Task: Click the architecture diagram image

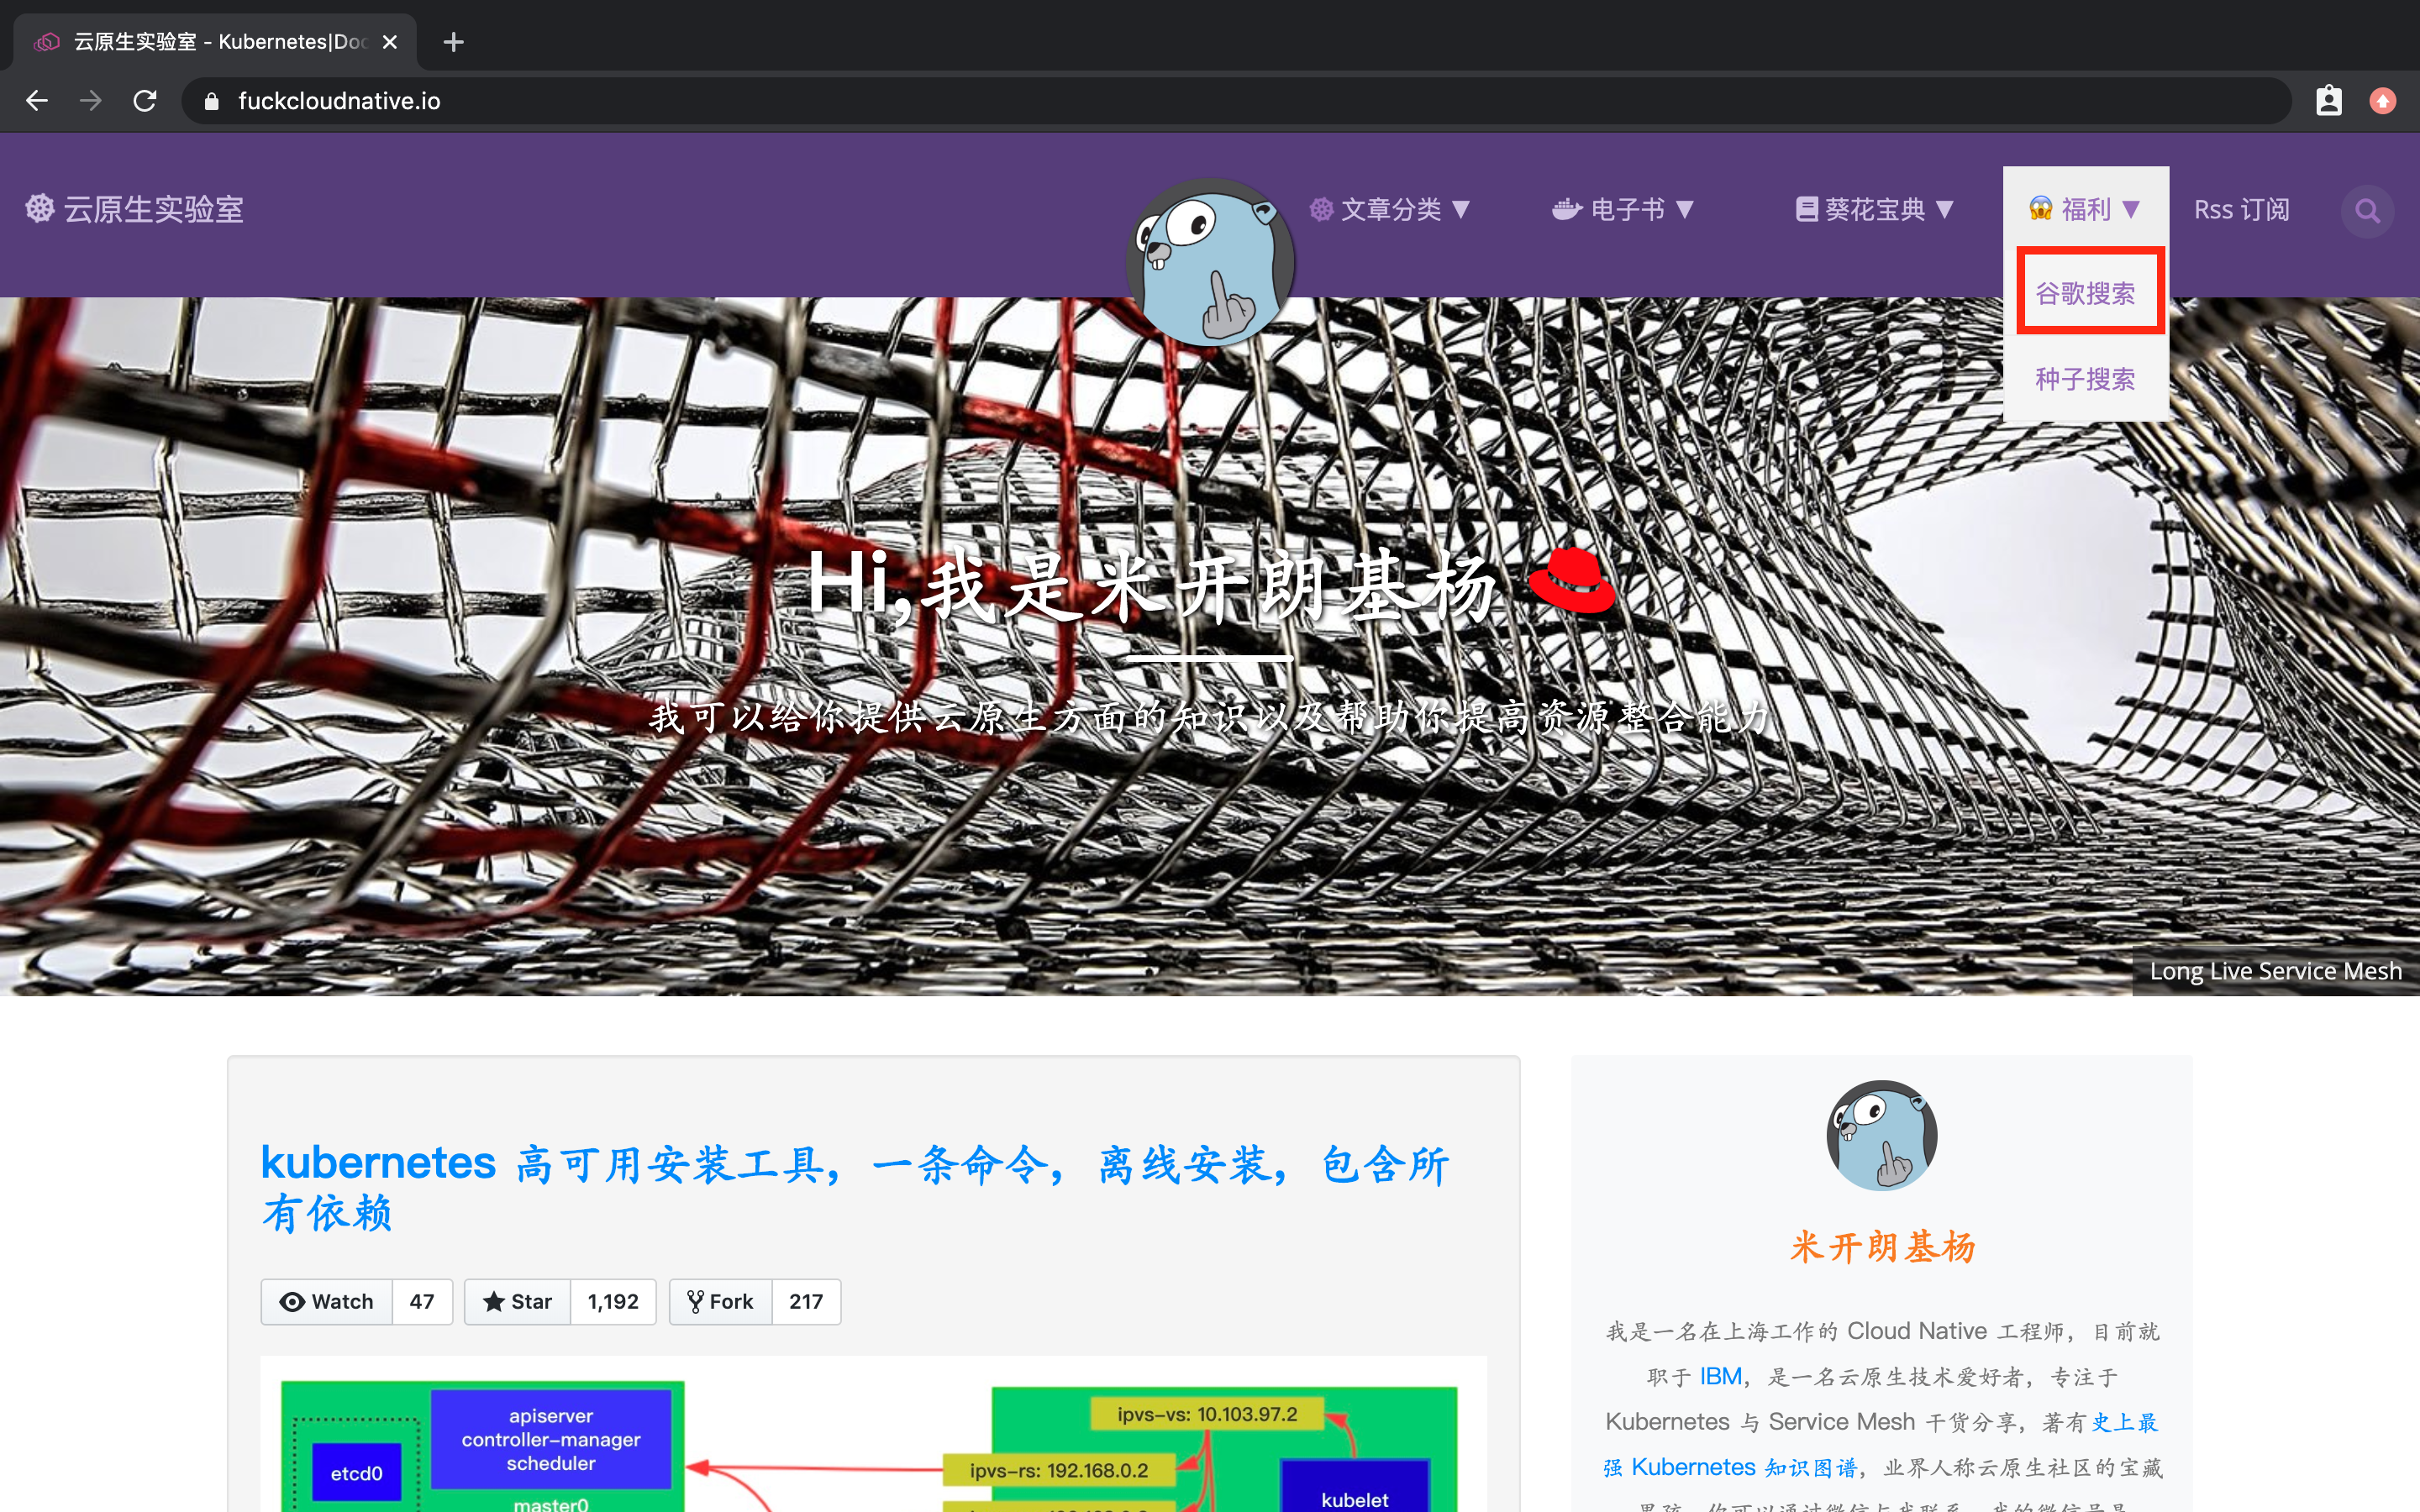Action: pyautogui.click(x=873, y=1434)
